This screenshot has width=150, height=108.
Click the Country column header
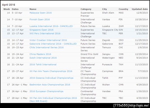[123, 9]
